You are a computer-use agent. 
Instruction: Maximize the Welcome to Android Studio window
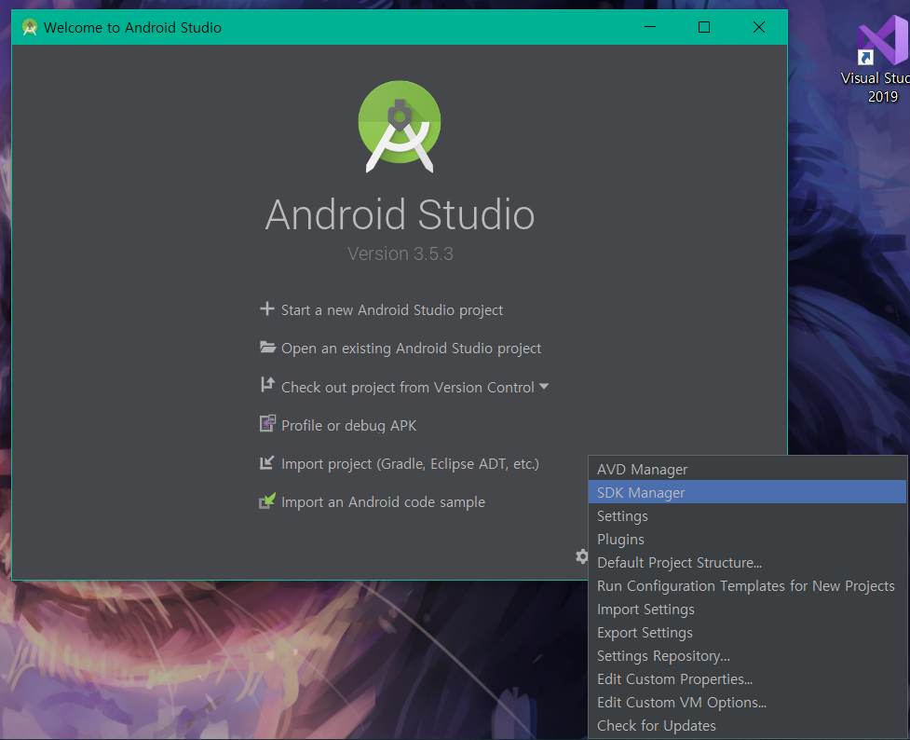(704, 27)
